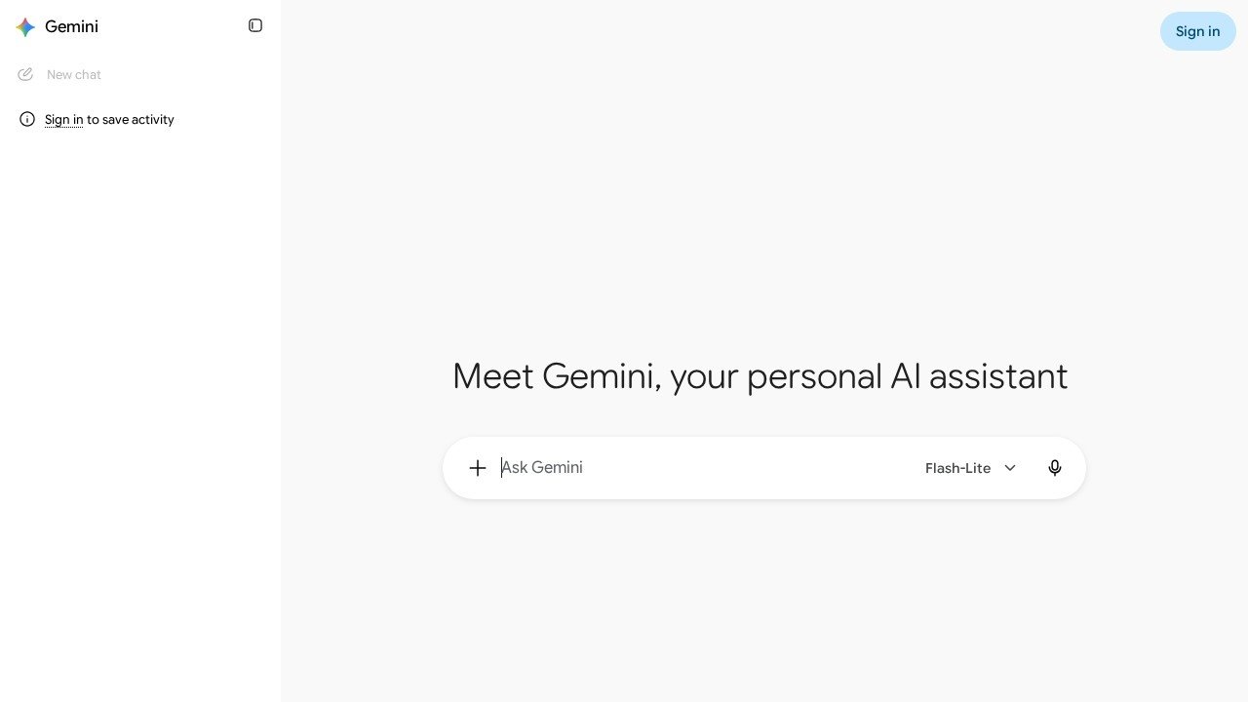Click the New chat pencil icon
The image size is (1248, 702).
tap(25, 74)
